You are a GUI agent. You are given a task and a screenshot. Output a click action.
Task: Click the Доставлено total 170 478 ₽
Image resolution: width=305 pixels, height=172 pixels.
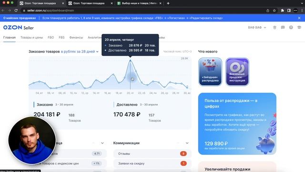point(127,114)
